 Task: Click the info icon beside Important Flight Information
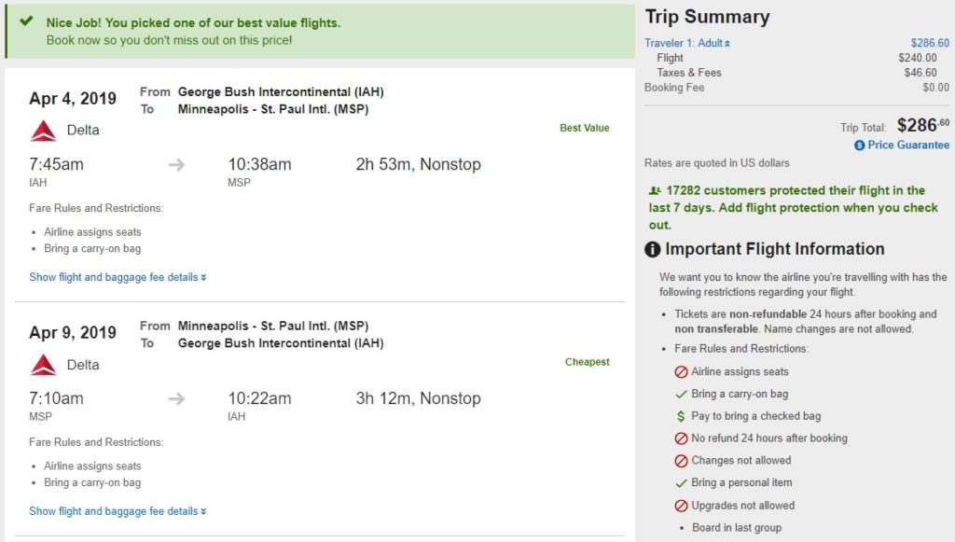click(653, 250)
